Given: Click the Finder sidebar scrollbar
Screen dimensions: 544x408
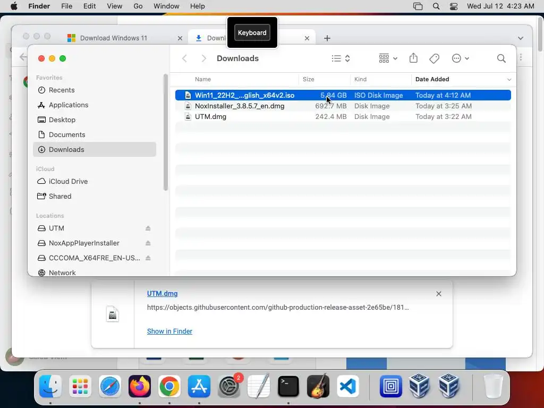Looking at the screenshot, I should click(x=166, y=132).
